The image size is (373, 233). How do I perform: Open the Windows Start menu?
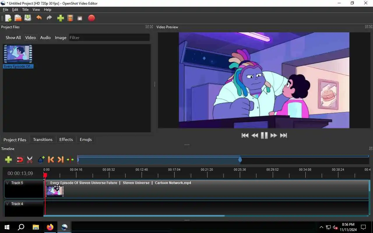[7, 227]
